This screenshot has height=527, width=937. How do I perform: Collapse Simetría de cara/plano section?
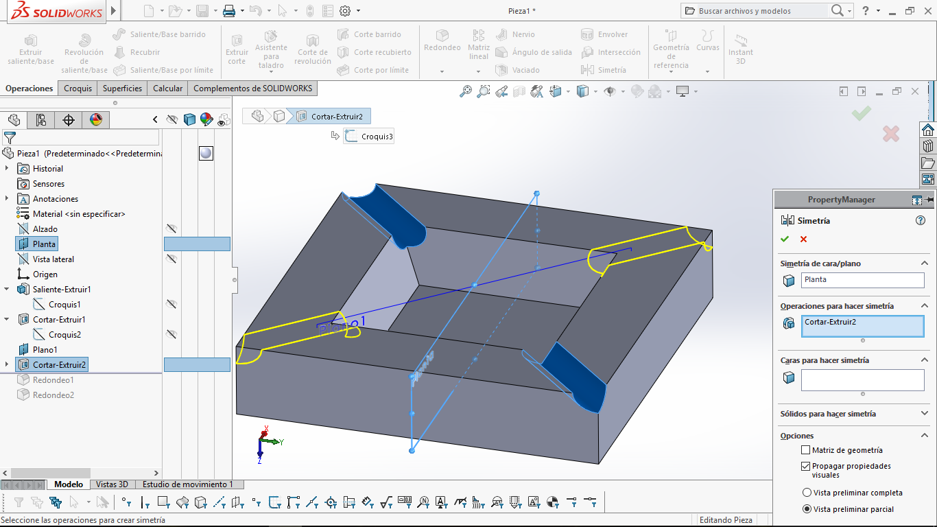pyautogui.click(x=924, y=263)
